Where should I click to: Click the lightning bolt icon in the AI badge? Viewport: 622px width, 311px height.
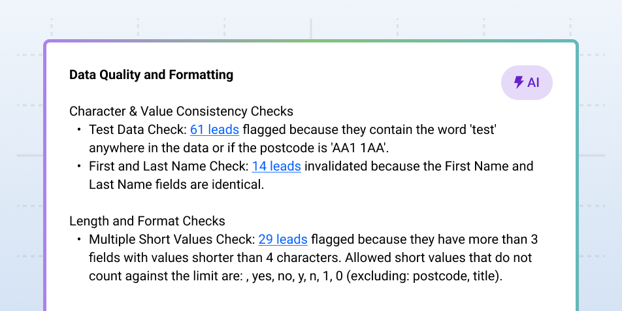[519, 82]
